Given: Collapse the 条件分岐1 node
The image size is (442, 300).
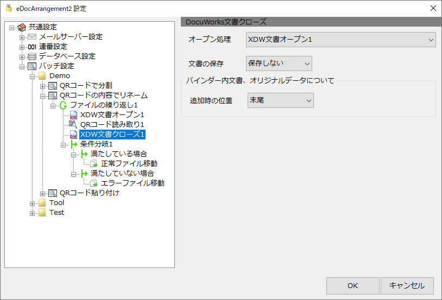Looking at the screenshot, I should tap(63, 145).
